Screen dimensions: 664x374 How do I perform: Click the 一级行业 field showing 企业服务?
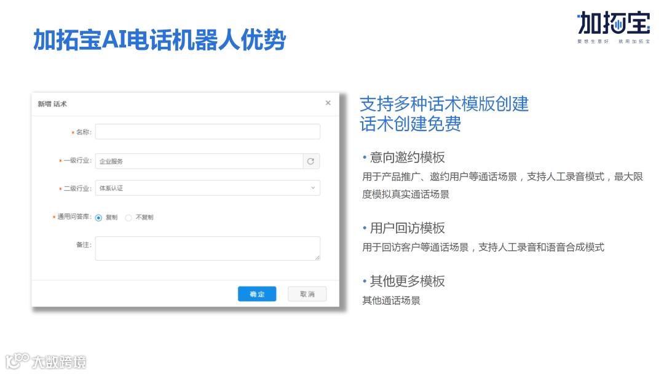click(199, 161)
